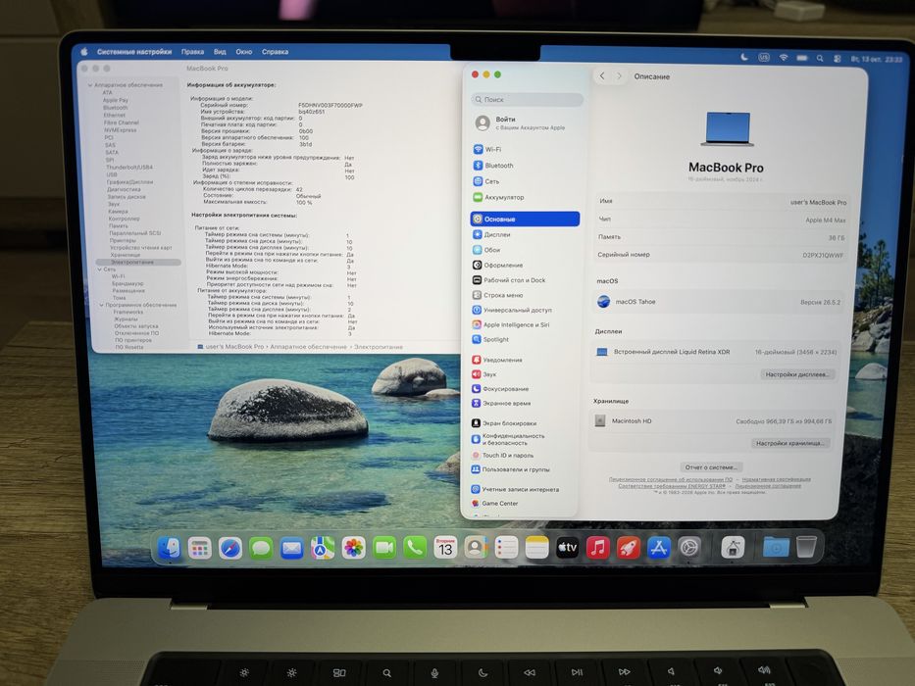Open App Store in the Dock
The width and height of the screenshot is (915, 686).
658,548
